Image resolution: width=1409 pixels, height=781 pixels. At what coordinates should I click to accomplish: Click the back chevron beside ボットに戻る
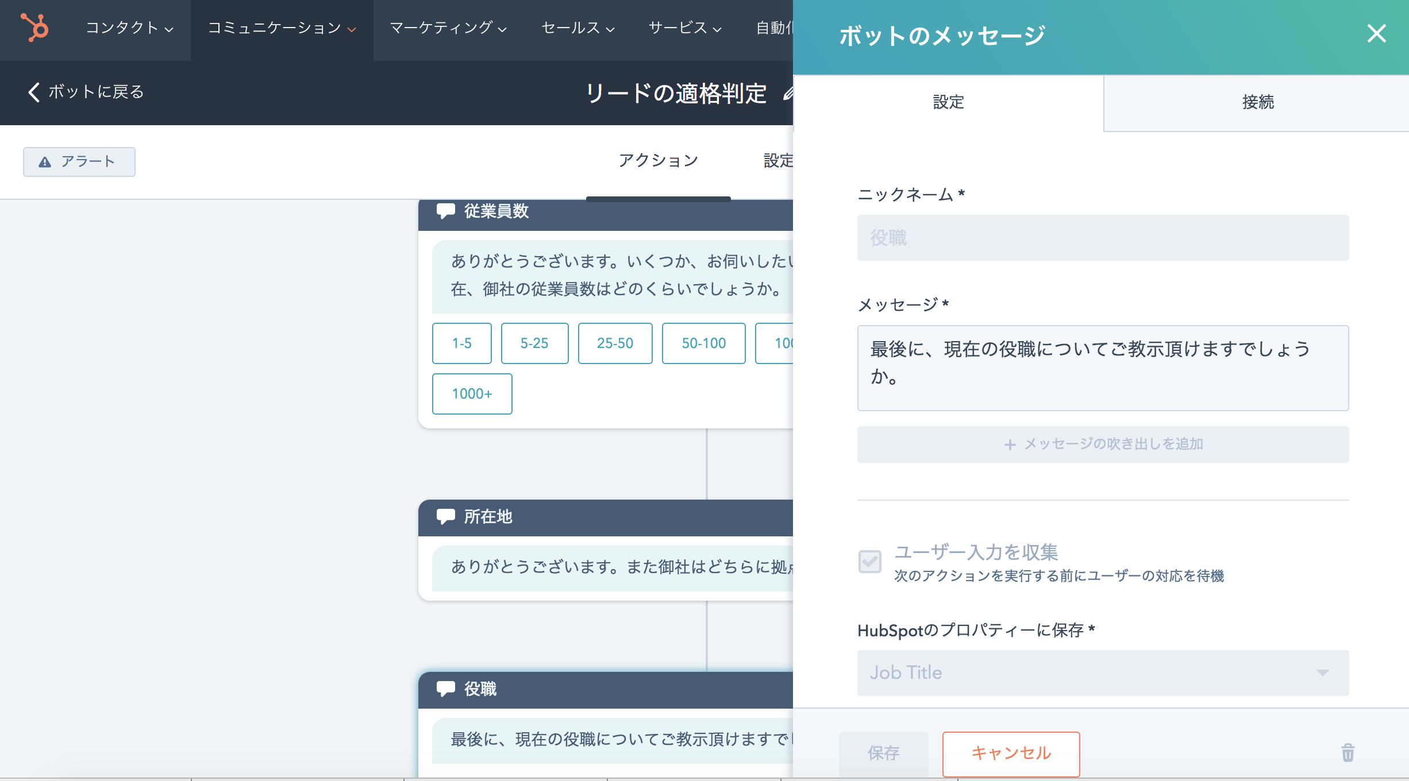[x=34, y=92]
